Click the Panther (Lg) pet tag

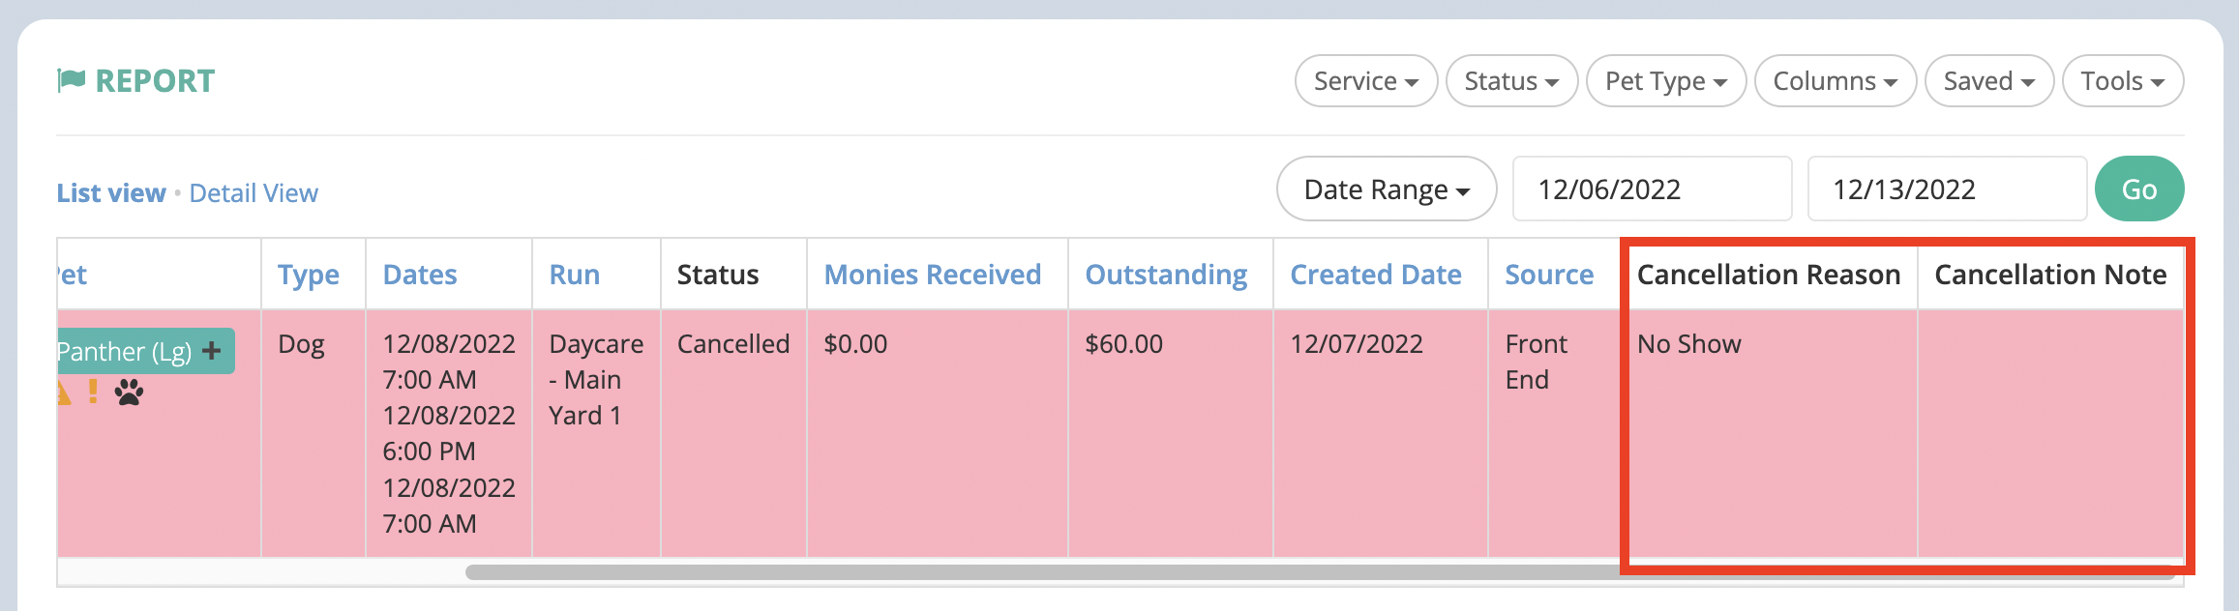[145, 351]
